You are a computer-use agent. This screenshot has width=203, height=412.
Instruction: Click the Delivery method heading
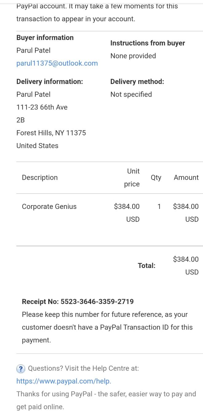[137, 82]
